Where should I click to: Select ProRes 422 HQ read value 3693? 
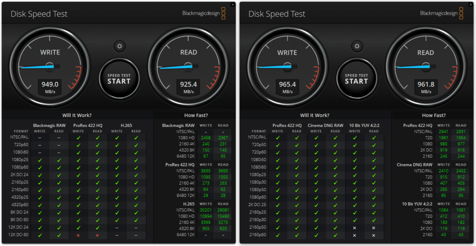(x=223, y=171)
